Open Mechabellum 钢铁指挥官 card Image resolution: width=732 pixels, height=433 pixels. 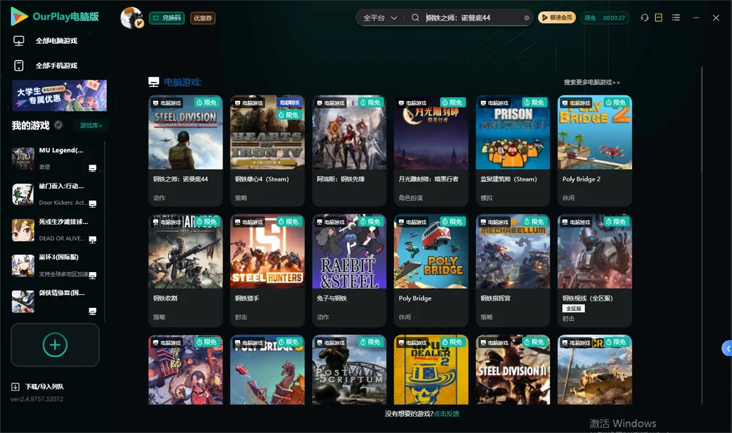click(512, 270)
